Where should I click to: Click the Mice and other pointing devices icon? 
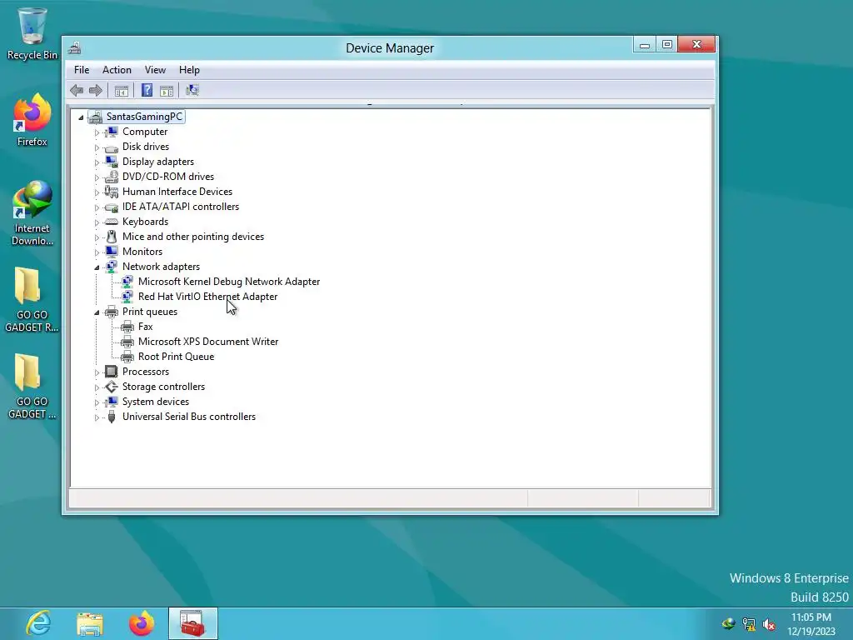click(x=112, y=237)
